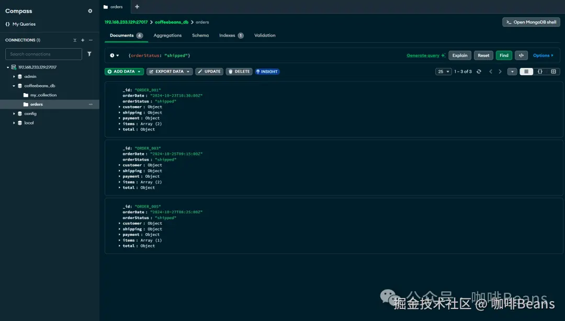This screenshot has width=565, height=321.
Task: Collapse all connections icon
Action: 75,40
